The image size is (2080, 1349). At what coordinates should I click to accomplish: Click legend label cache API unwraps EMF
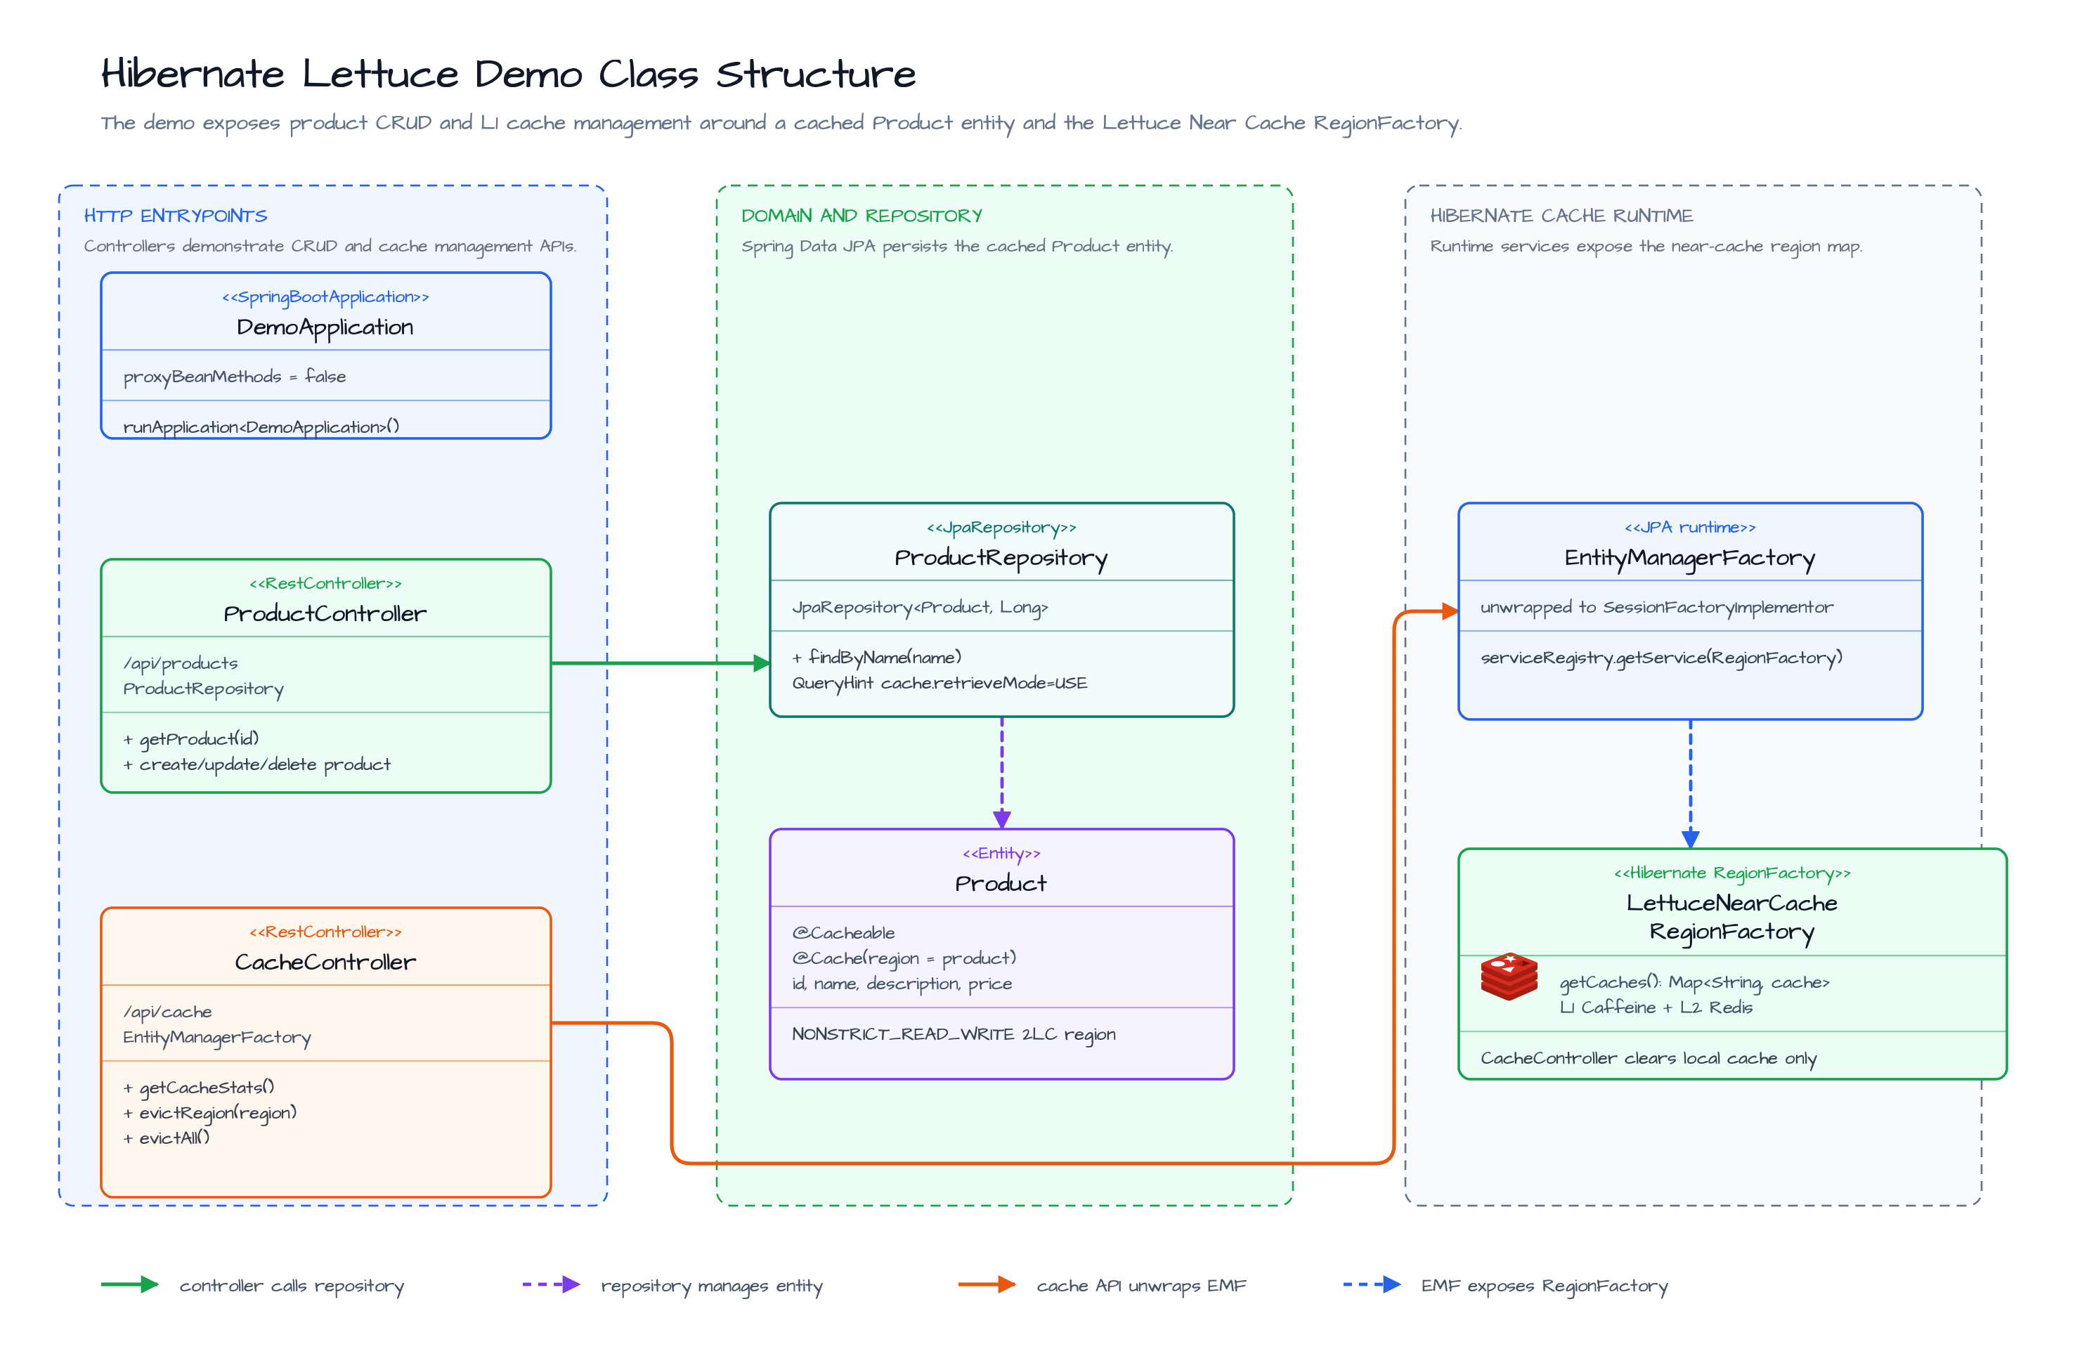(x=1141, y=1286)
